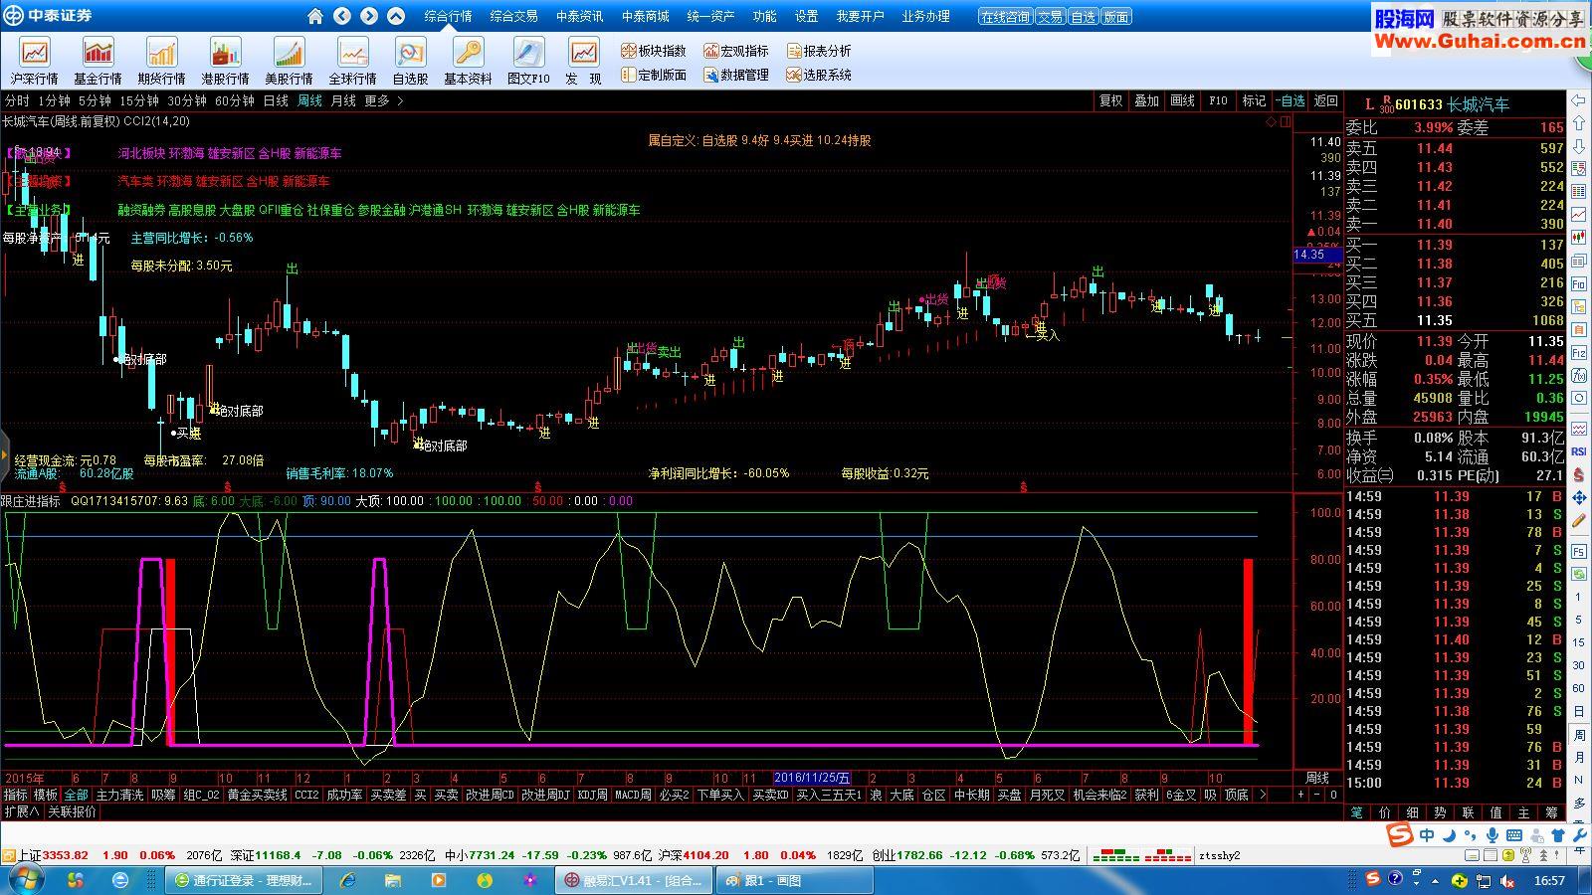Open 宏观指标 macro indicators
The height and width of the screenshot is (895, 1592).
[736, 51]
